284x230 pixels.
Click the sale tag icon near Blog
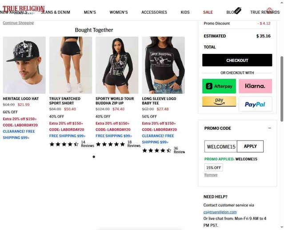point(238,11)
